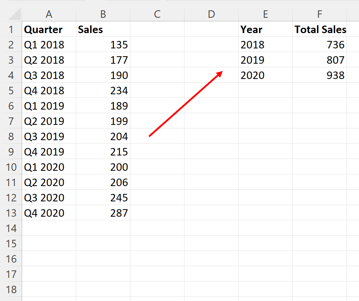Select column header B
This screenshot has width=359, height=301.
click(x=103, y=14)
